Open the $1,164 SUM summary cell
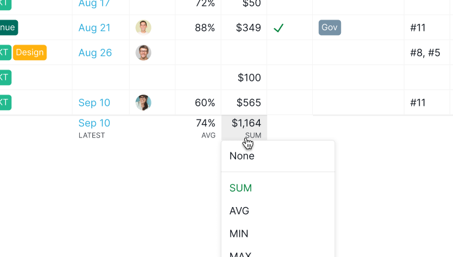This screenshot has width=453, height=257. click(x=244, y=128)
